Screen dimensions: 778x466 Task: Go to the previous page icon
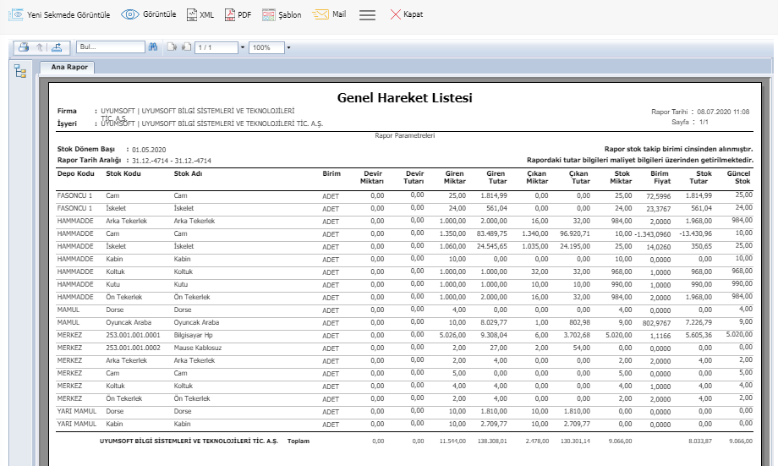(x=171, y=47)
